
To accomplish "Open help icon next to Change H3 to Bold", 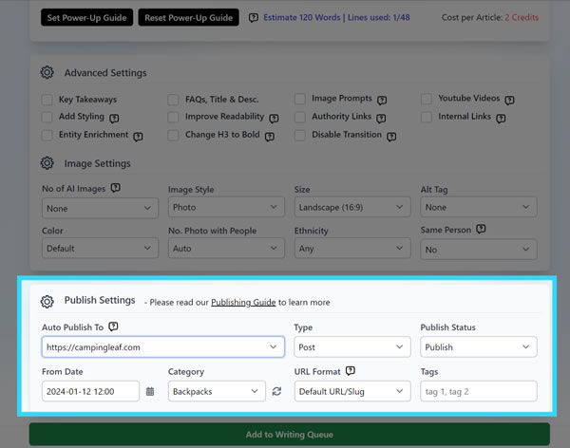I will [270, 137].
